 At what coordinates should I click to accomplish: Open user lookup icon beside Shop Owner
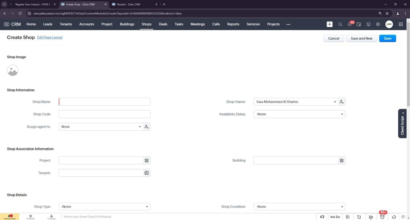pos(341,102)
